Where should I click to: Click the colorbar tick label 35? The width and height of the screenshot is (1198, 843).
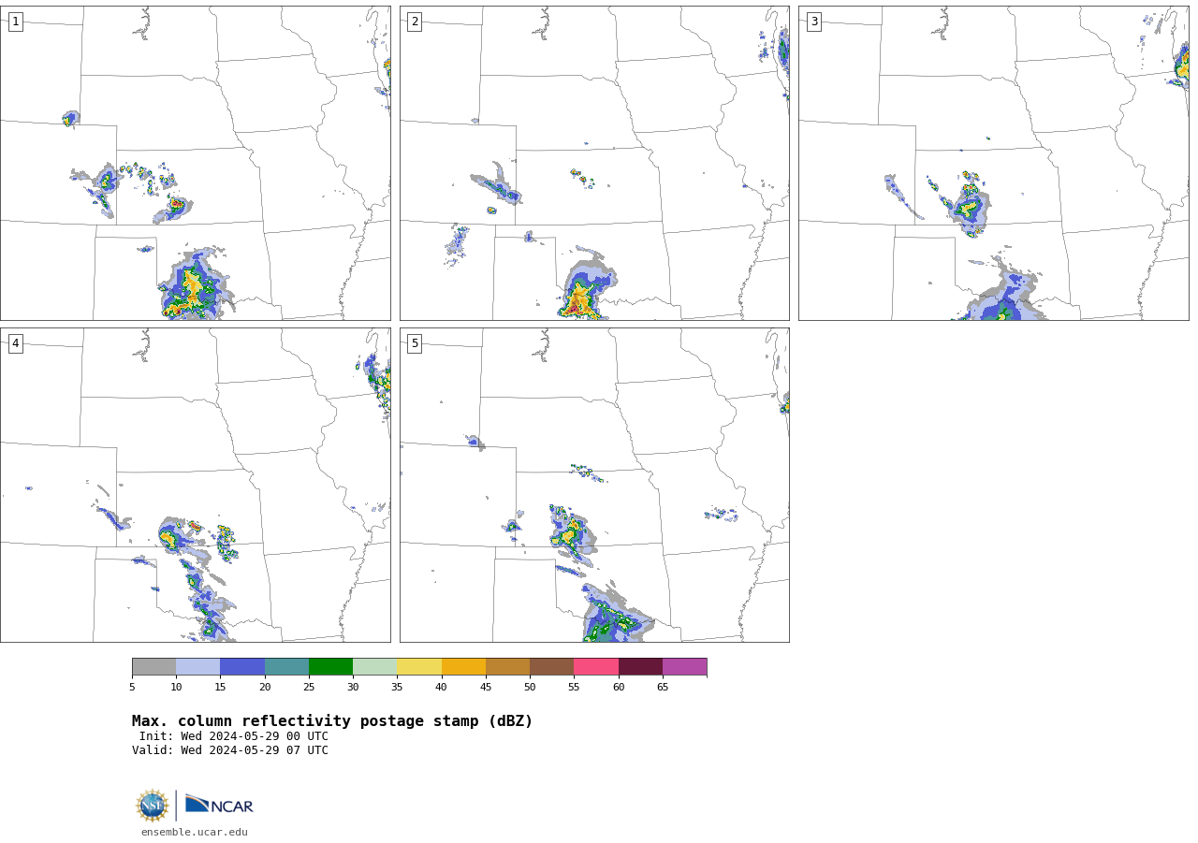[397, 688]
